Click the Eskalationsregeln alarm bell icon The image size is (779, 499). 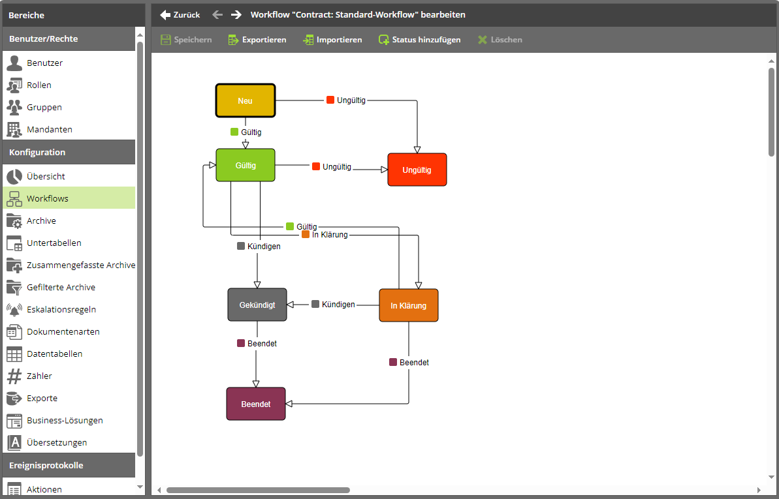click(x=14, y=309)
